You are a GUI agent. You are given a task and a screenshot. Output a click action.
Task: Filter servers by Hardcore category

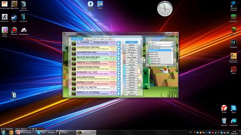131,65
